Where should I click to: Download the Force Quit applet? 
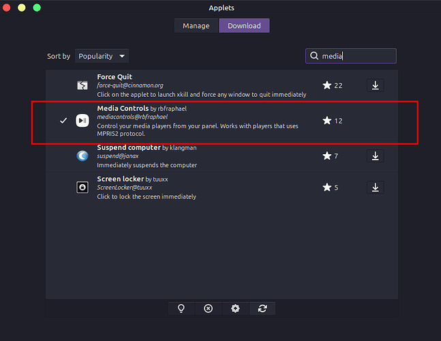(x=375, y=85)
